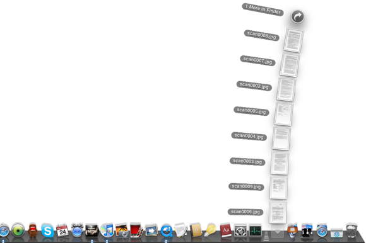Click the scan0003.jpg file name label
The width and height of the screenshot is (366, 243).
tap(247, 161)
